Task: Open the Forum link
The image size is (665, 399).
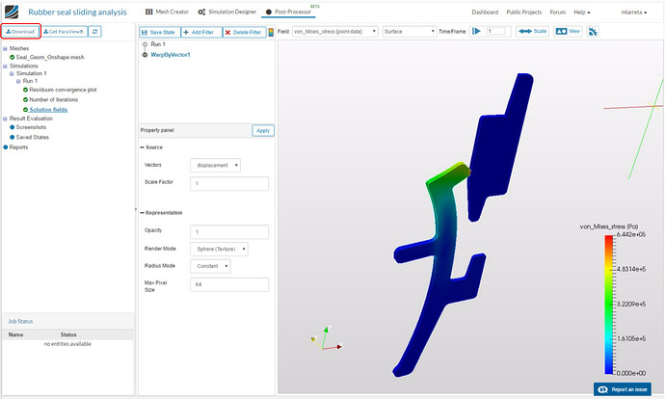Action: [558, 13]
